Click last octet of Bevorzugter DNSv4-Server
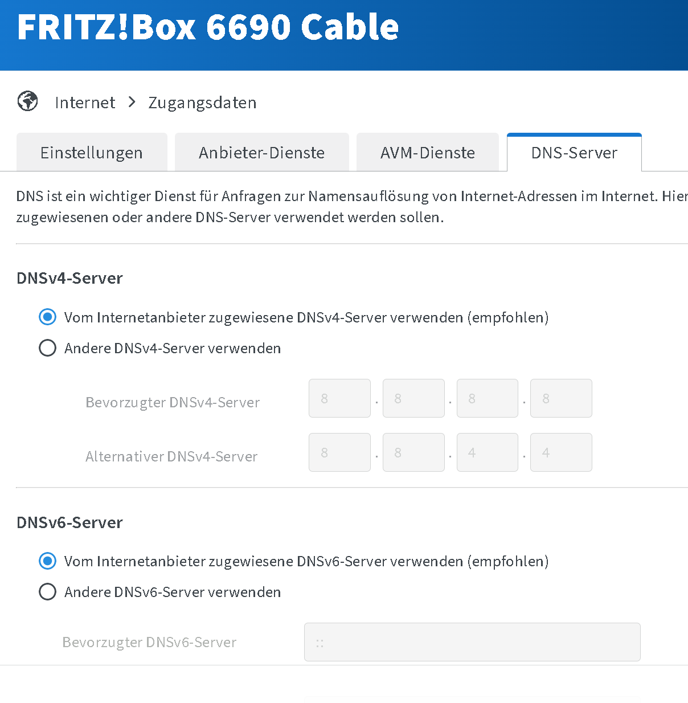 coord(561,398)
